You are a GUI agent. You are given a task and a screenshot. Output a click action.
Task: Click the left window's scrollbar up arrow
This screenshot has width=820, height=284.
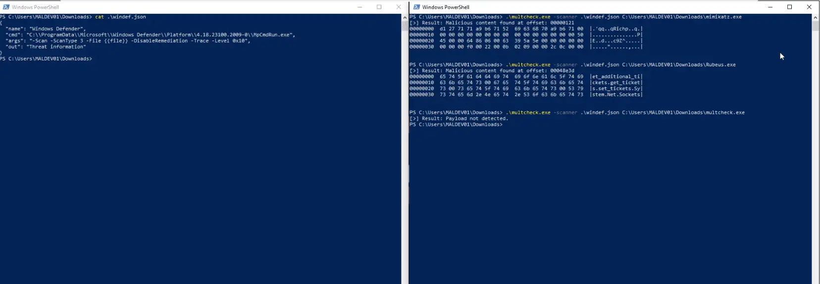click(x=405, y=17)
